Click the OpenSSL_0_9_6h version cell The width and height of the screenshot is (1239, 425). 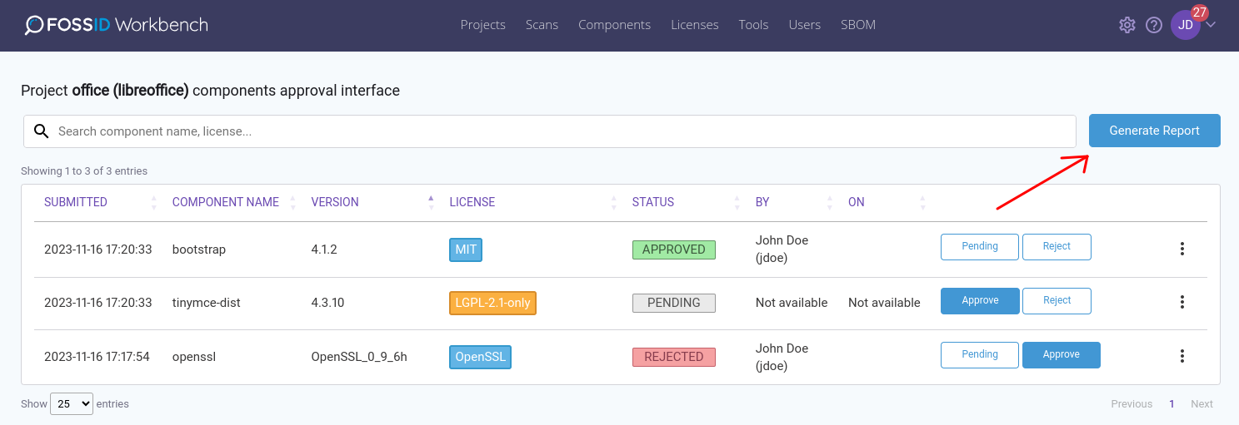(359, 357)
